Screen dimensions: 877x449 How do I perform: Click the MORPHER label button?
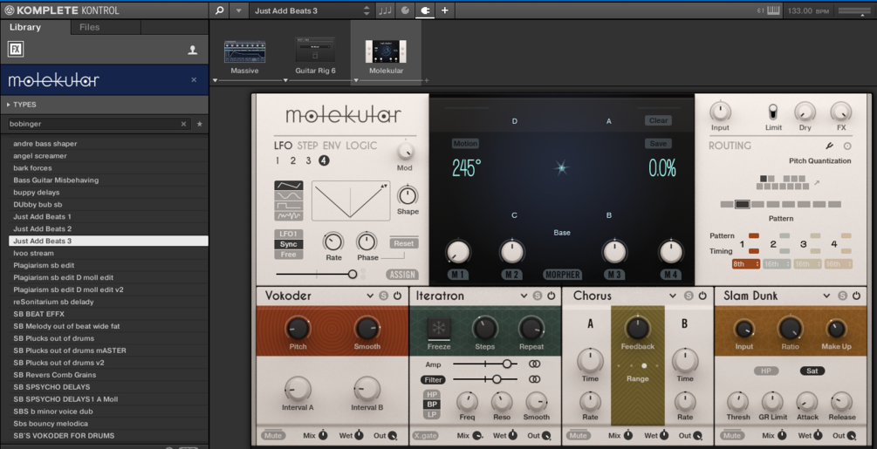click(x=563, y=275)
